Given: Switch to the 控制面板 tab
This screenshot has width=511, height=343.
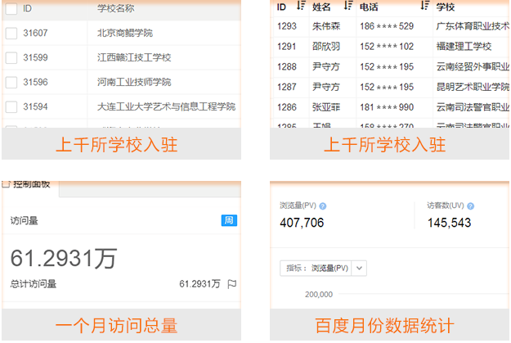Looking at the screenshot, I should [x=31, y=184].
